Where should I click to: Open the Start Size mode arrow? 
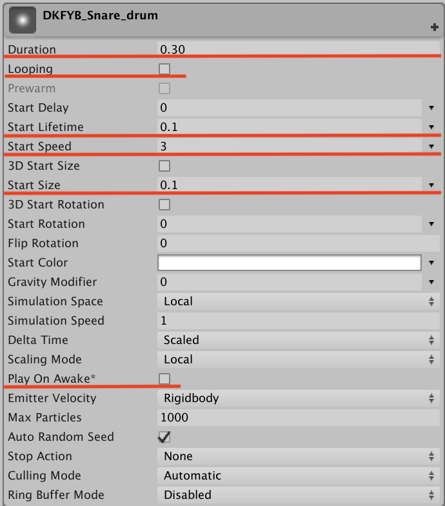431,185
